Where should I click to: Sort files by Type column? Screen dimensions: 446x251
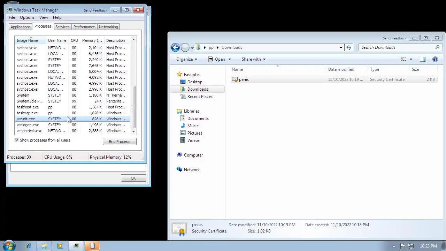[x=389, y=69]
